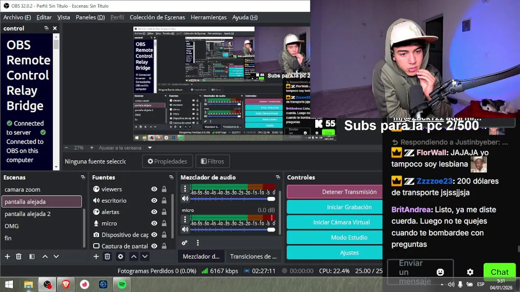This screenshot has height=292, width=520.
Task: Float the control dock panel
Action: pyautogui.click(x=46, y=28)
